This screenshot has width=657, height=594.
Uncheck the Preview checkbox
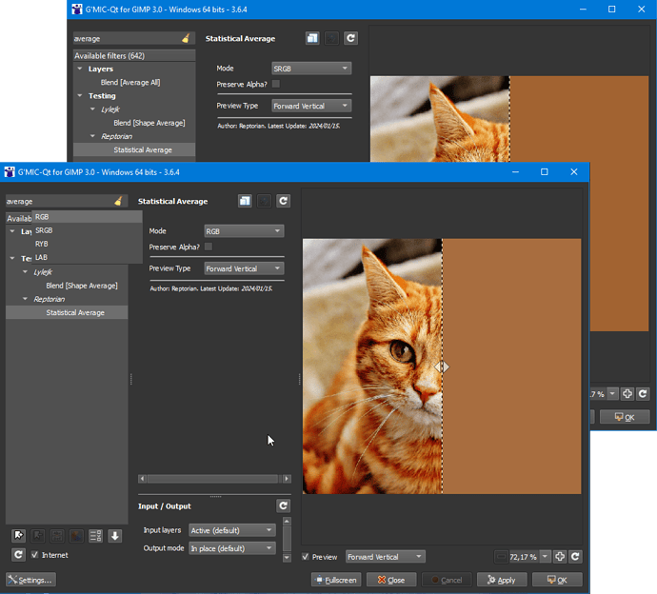306,557
